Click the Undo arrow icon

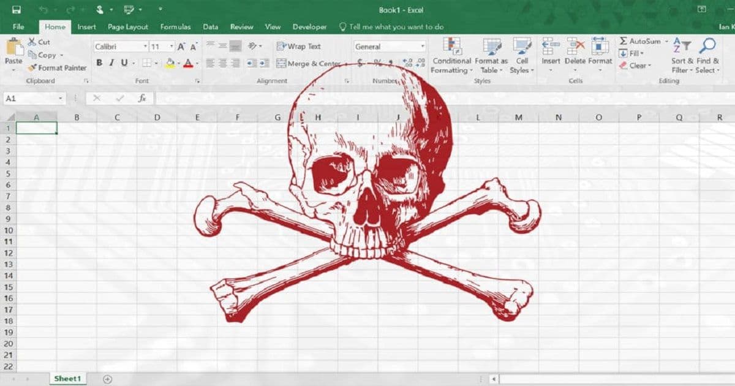pos(43,10)
